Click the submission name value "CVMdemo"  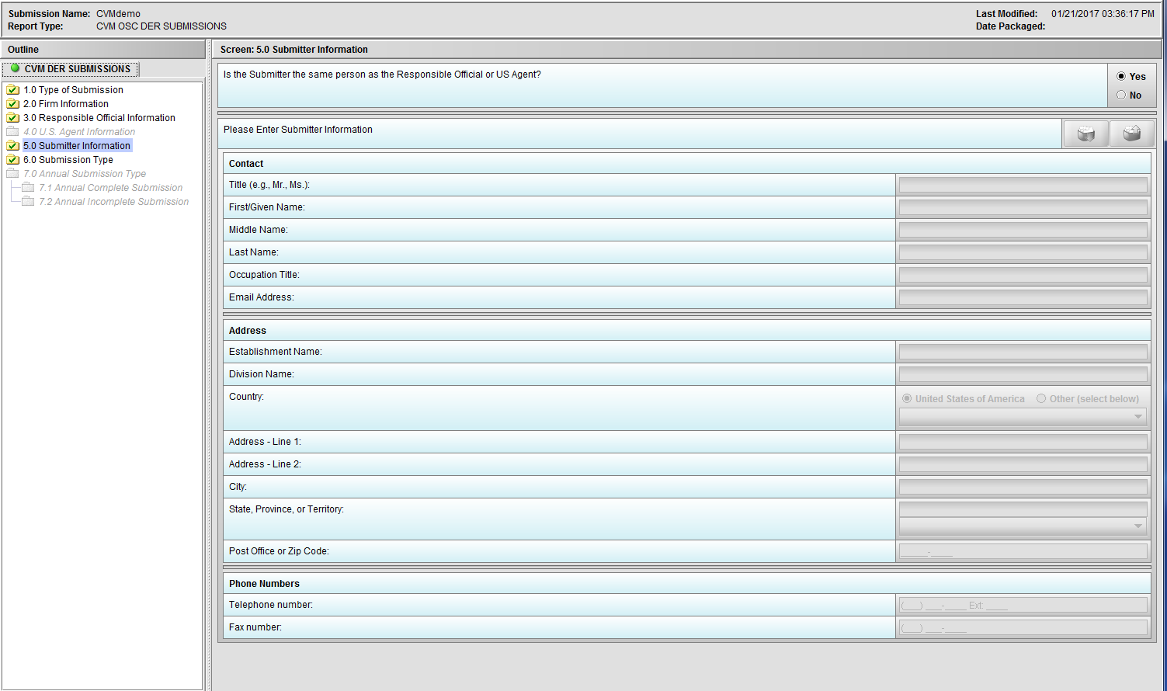pyautogui.click(x=119, y=14)
